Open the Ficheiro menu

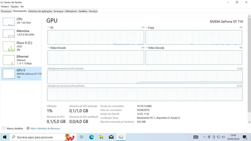tap(5, 7)
